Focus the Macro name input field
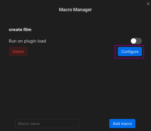 [x=47, y=123]
